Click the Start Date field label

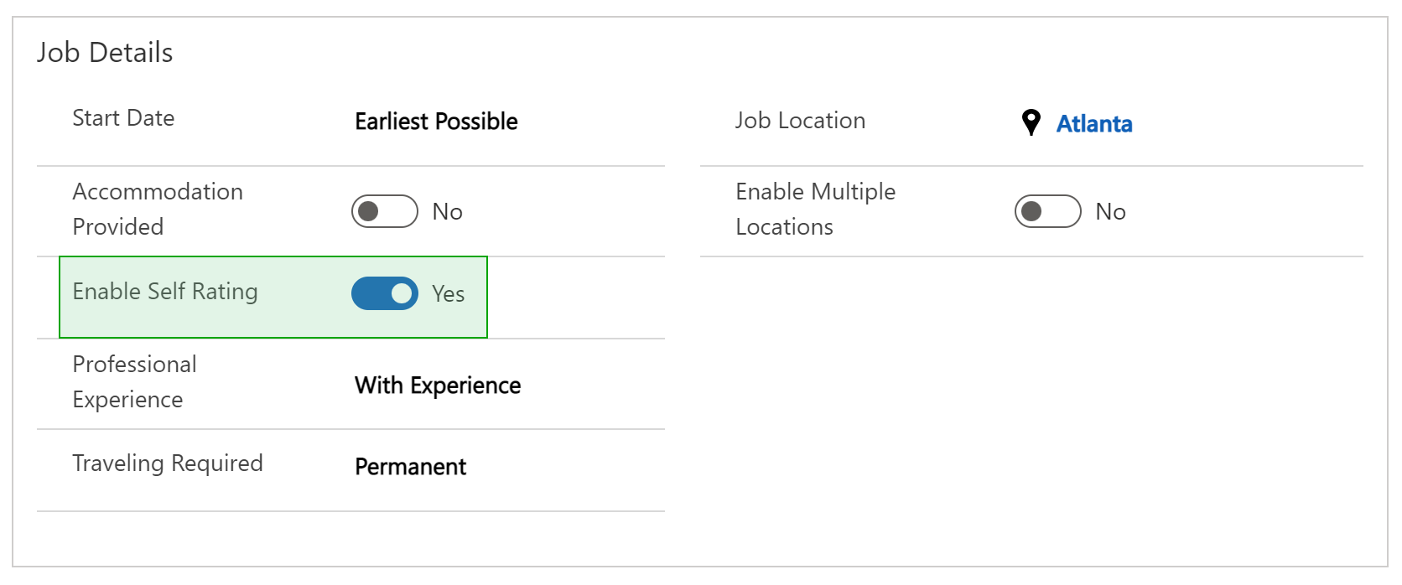click(123, 118)
